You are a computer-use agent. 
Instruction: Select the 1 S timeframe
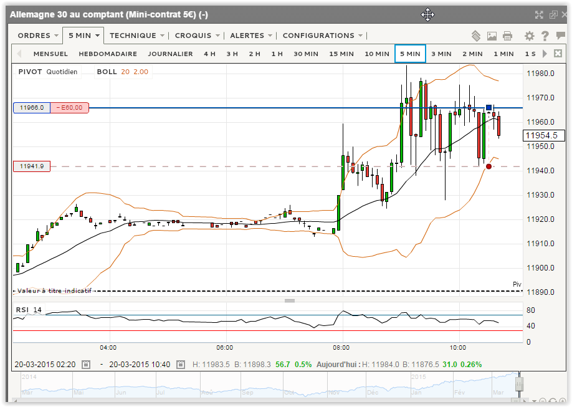point(530,54)
